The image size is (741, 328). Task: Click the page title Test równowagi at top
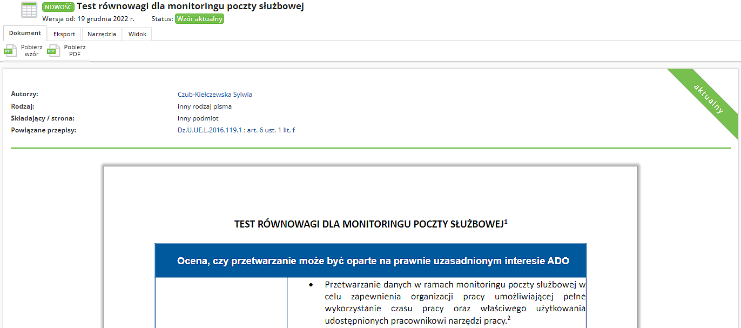(x=190, y=6)
